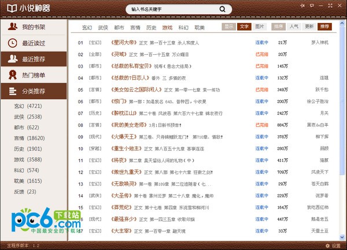Open the book 《火爆天王》
Screen dimensions: 347x250
coord(124,137)
